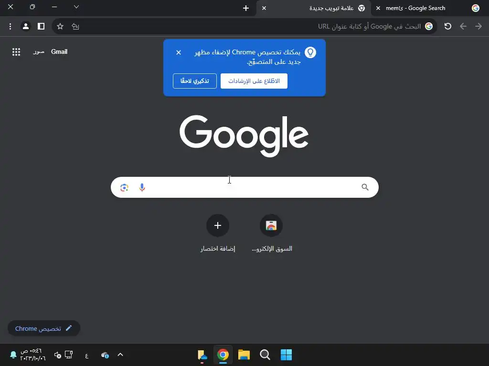The height and width of the screenshot is (366, 489).
Task: Click the OneDrive cloud tray icon
Action: (x=105, y=355)
